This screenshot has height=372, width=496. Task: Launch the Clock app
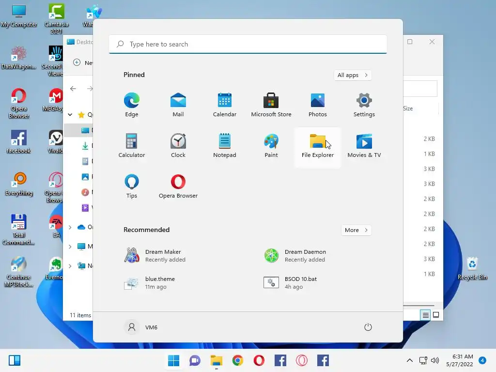coord(178,145)
